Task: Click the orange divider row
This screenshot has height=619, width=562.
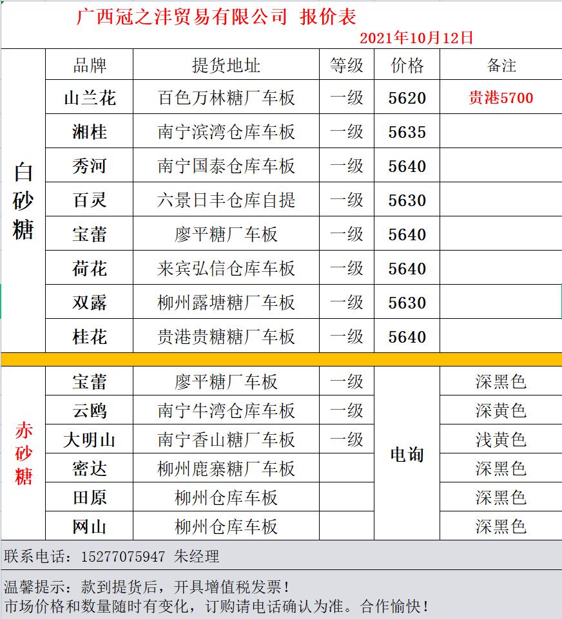Action: click(281, 359)
